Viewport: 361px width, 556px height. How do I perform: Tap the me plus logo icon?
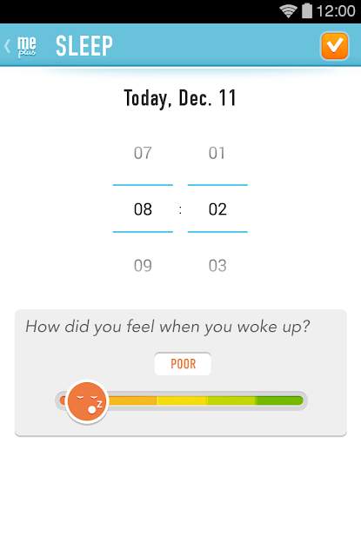tap(27, 47)
